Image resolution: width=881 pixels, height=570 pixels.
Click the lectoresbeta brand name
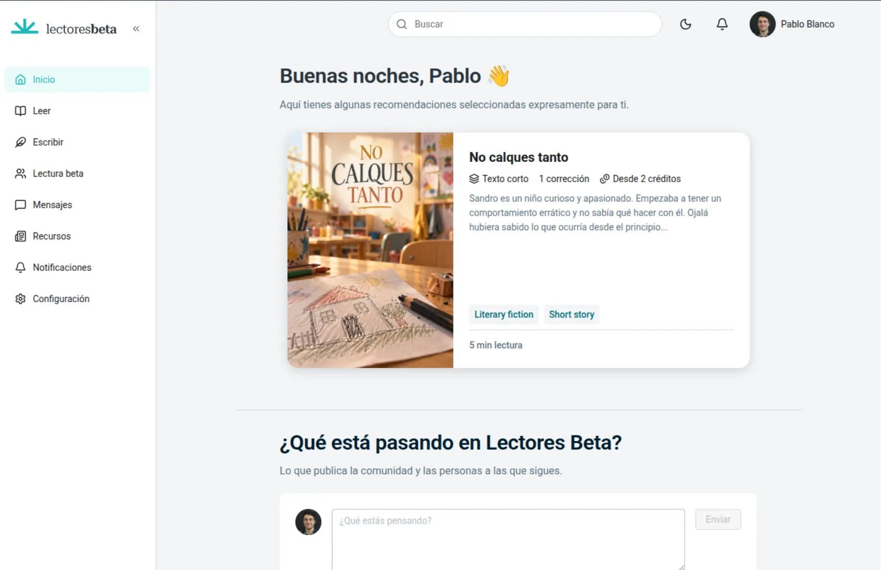point(81,29)
